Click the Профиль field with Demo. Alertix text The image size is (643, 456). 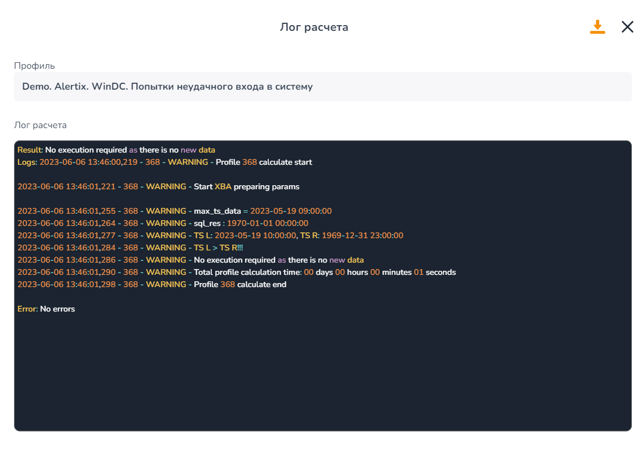pyautogui.click(x=323, y=87)
